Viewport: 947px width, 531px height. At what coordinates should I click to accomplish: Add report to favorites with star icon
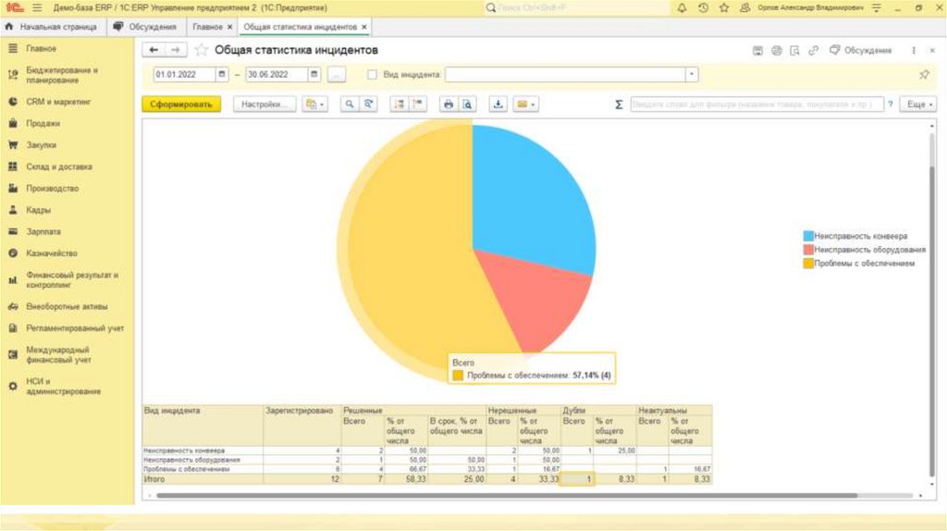tap(201, 50)
